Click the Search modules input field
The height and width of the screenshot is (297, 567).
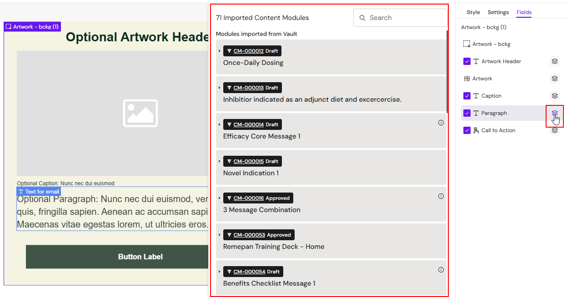400,18
